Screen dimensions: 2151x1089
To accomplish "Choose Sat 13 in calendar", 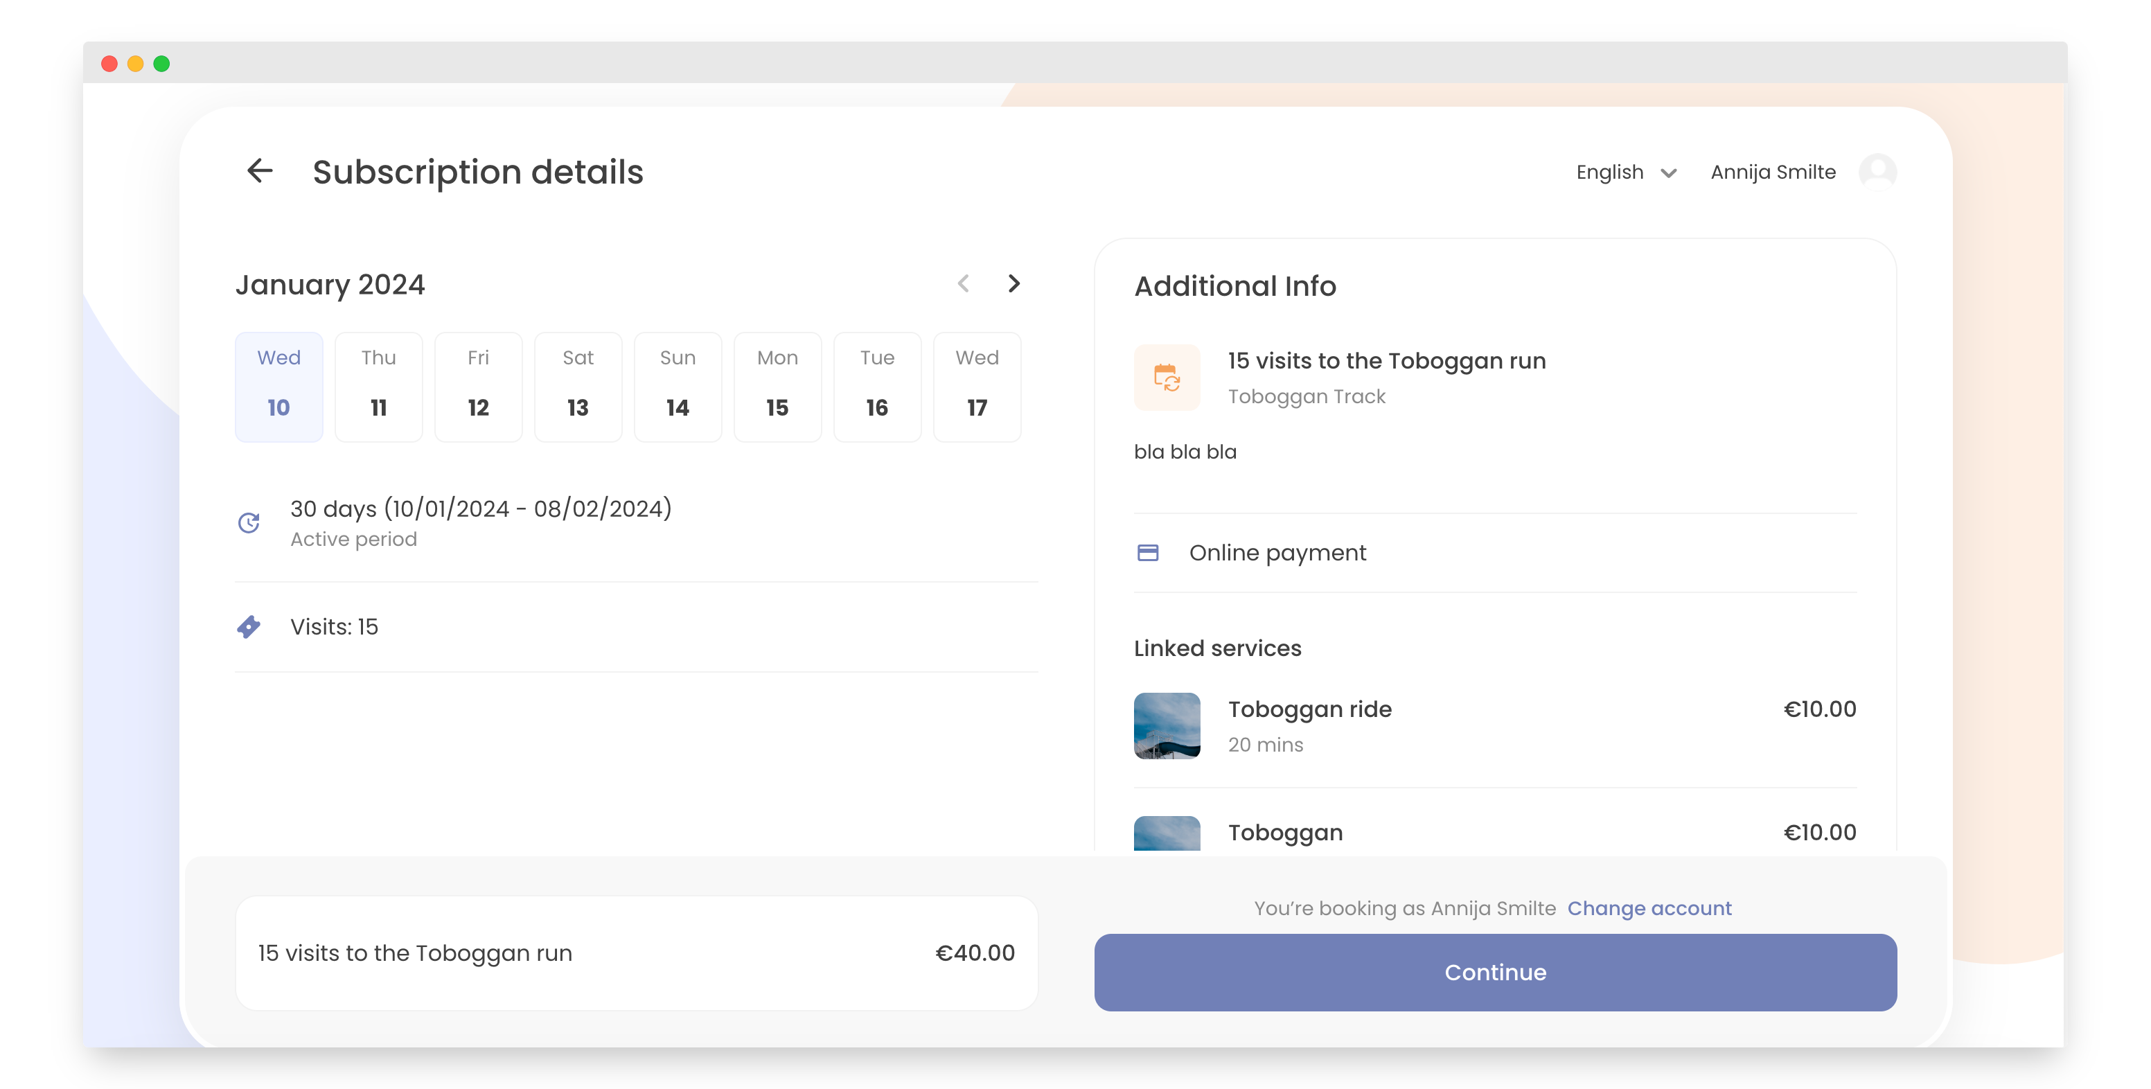I will [x=578, y=387].
